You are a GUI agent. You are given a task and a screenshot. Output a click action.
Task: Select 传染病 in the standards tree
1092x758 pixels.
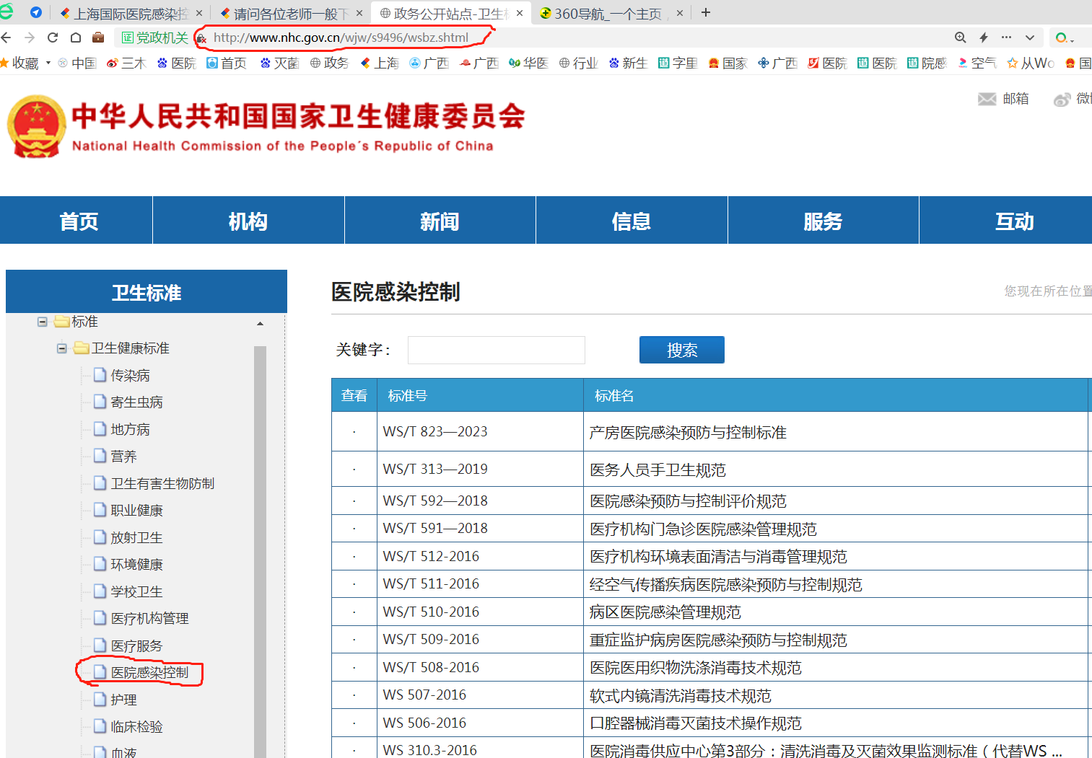[x=130, y=375]
